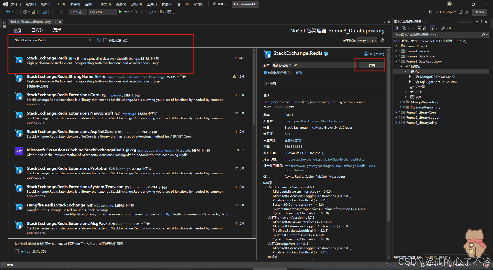Start without debugging via outlined play icon
Viewport: 493px width, 270px height.
[x=136, y=12]
